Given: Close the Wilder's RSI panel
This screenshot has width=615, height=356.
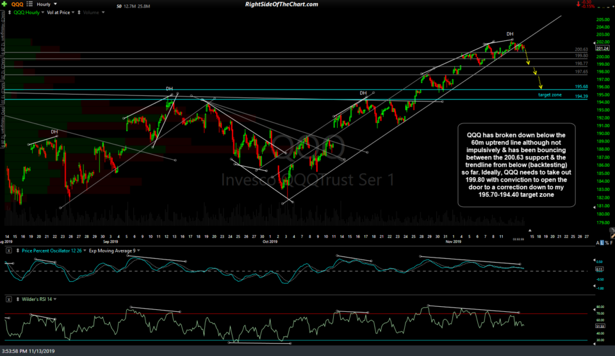Looking at the screenshot, I should (x=8, y=299).
